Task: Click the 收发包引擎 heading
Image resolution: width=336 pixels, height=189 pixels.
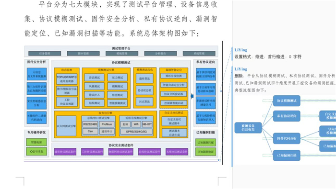Action: click(105, 113)
